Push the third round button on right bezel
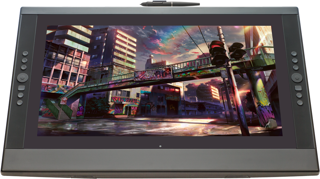Viewport: 320px width, 179px height. point(296,67)
